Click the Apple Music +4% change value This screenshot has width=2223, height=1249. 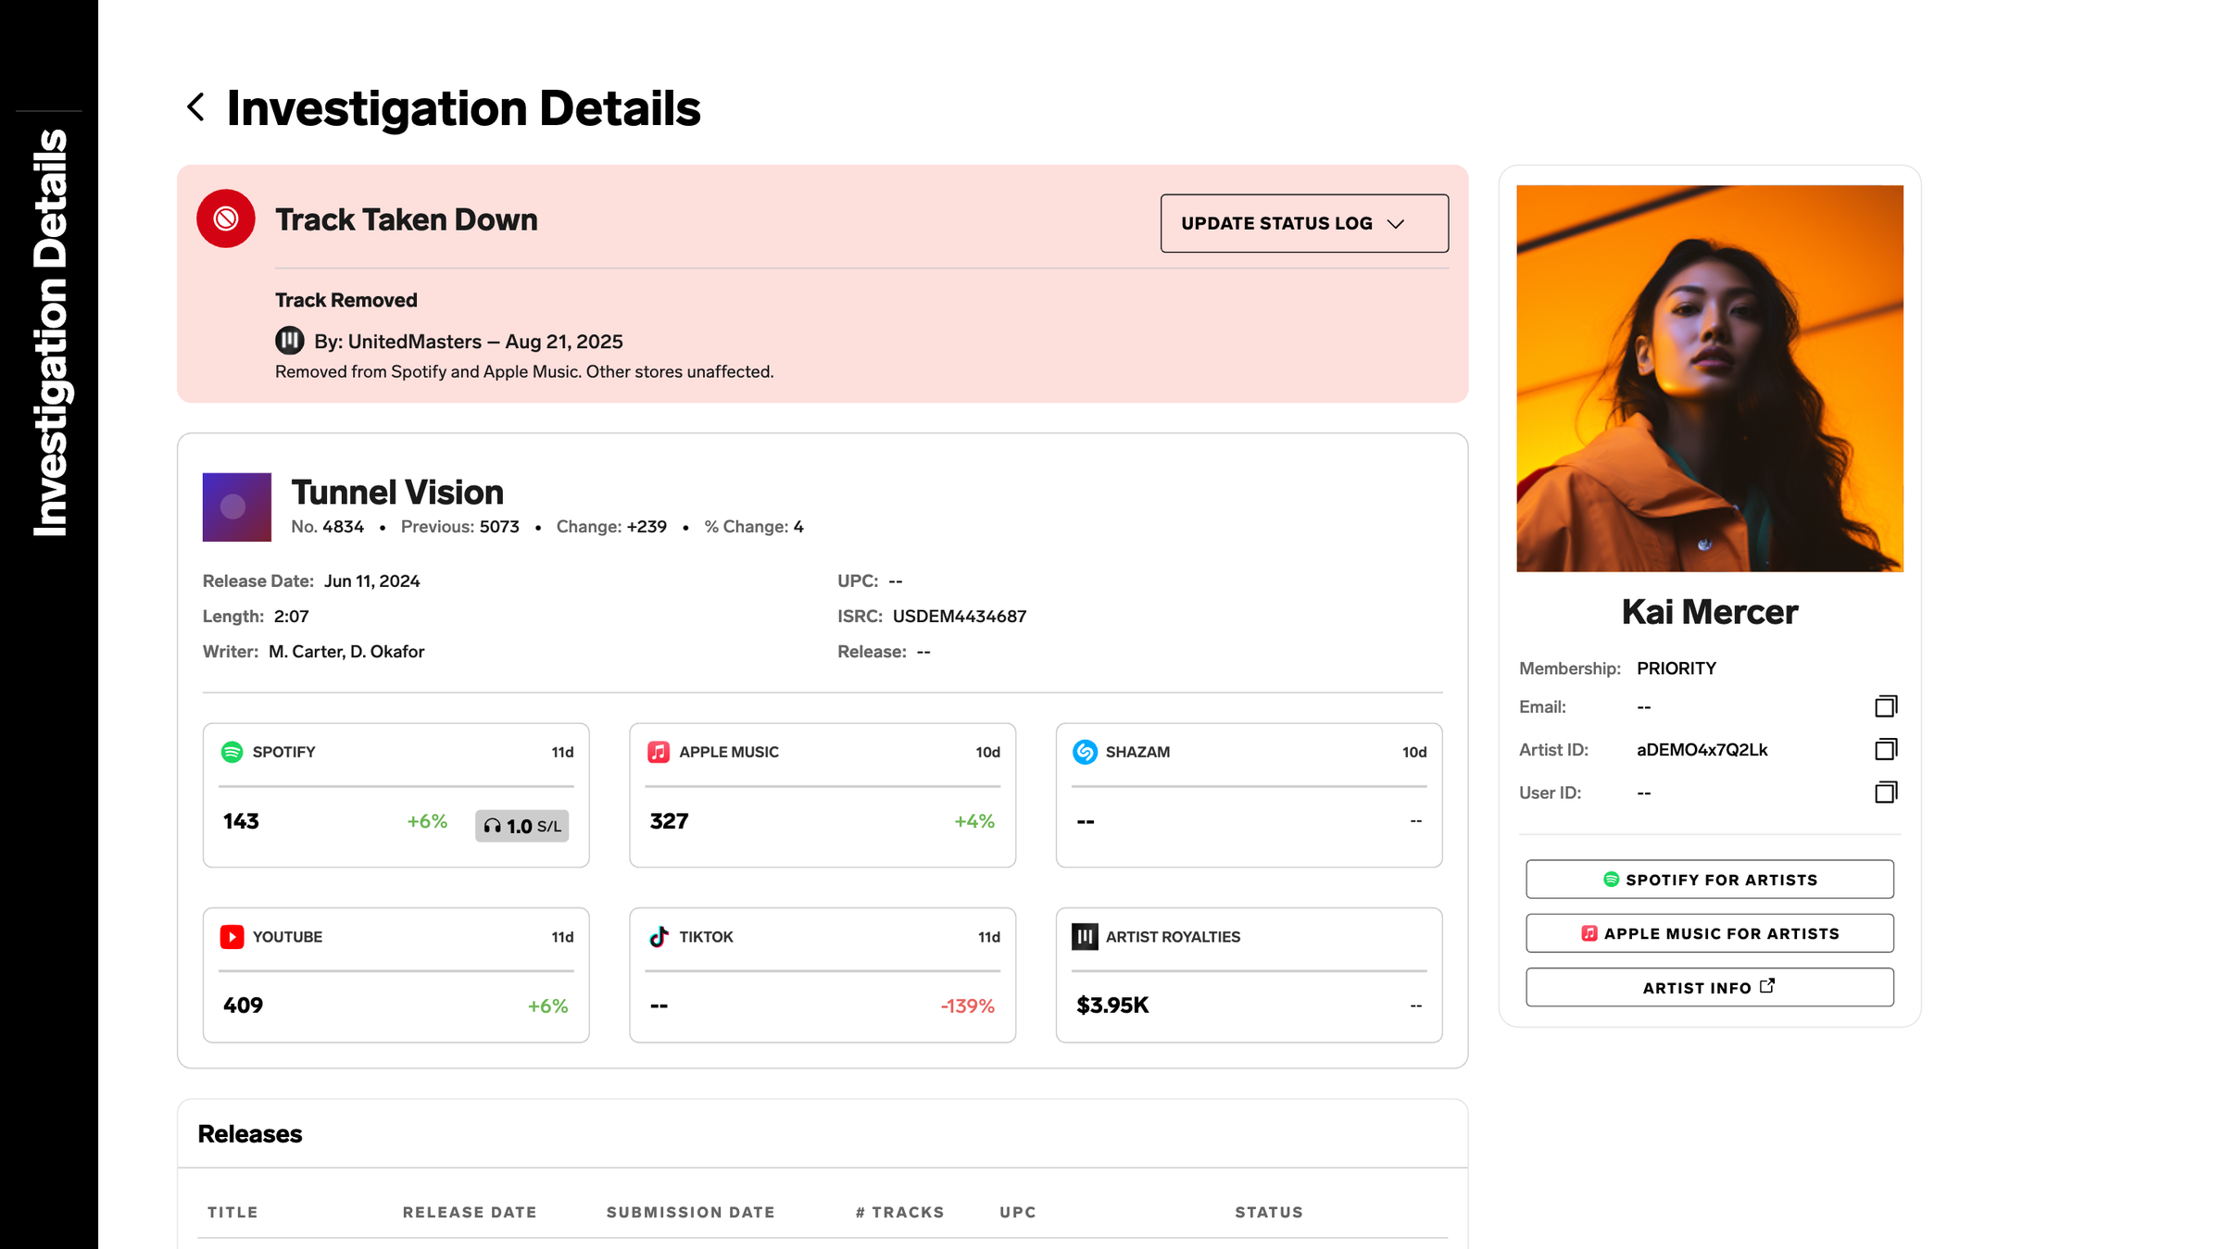pyautogui.click(x=974, y=821)
